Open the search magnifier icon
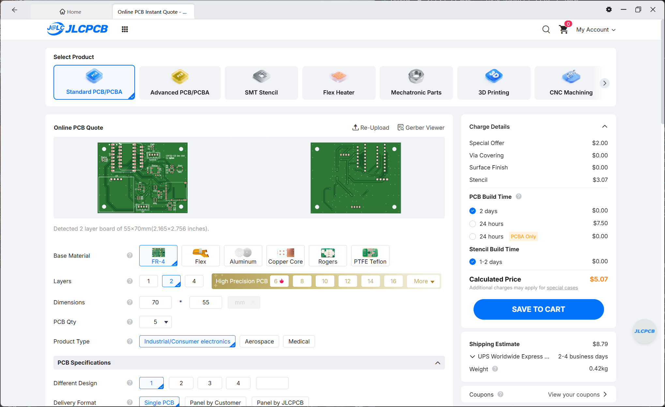The image size is (665, 407). tap(546, 30)
